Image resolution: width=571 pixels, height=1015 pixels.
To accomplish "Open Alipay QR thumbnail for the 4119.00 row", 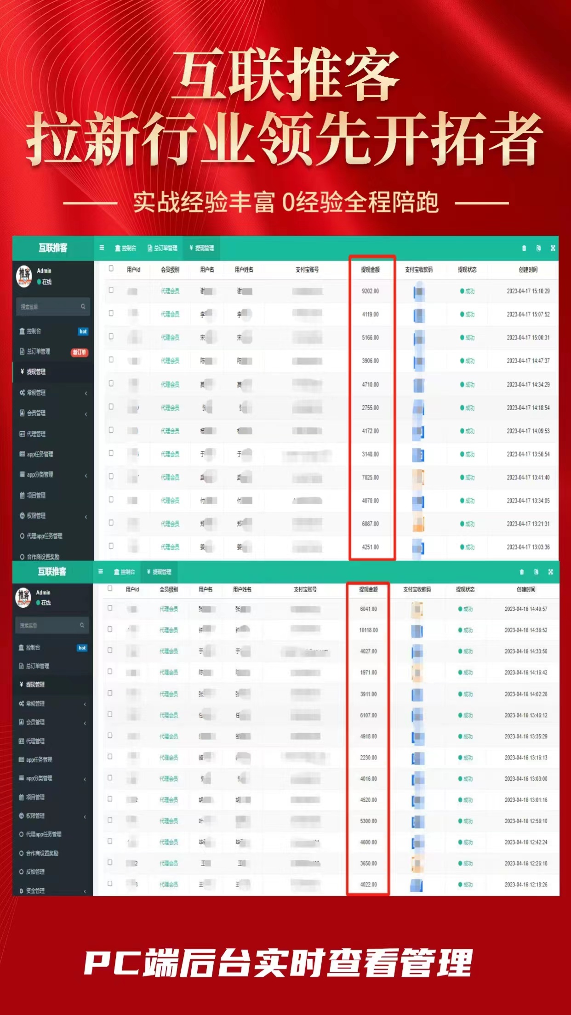I will coord(418,314).
